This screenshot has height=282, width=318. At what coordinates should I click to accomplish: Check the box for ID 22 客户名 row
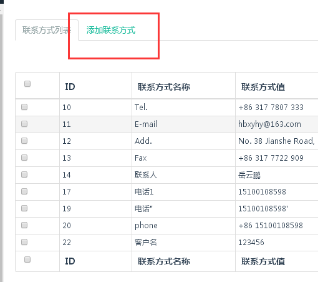tap(24, 242)
